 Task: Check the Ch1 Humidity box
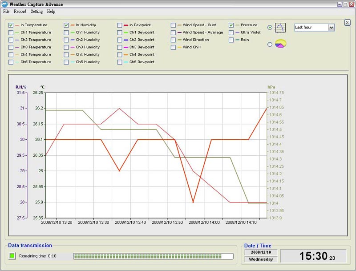point(66,32)
